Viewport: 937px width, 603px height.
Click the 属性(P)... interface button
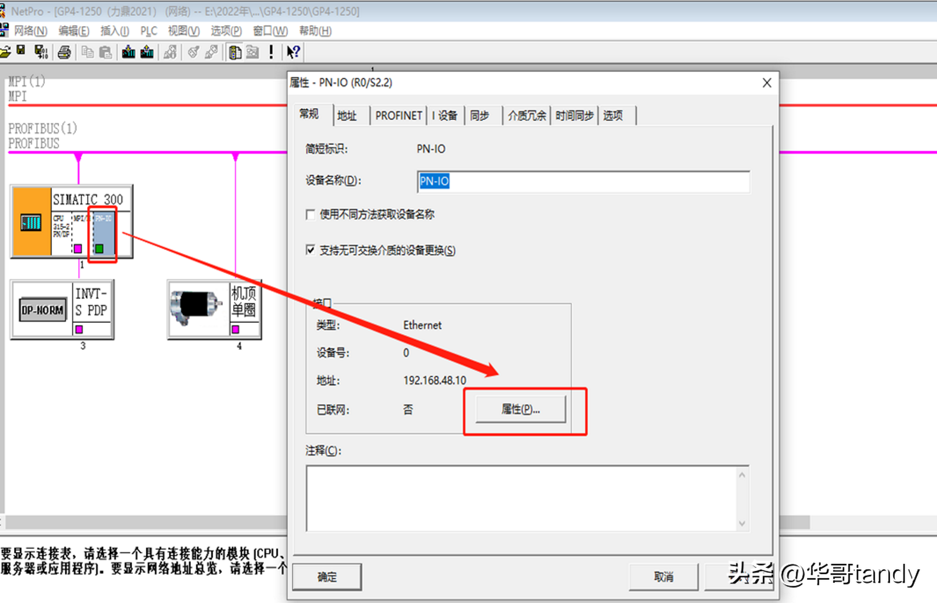tap(520, 410)
